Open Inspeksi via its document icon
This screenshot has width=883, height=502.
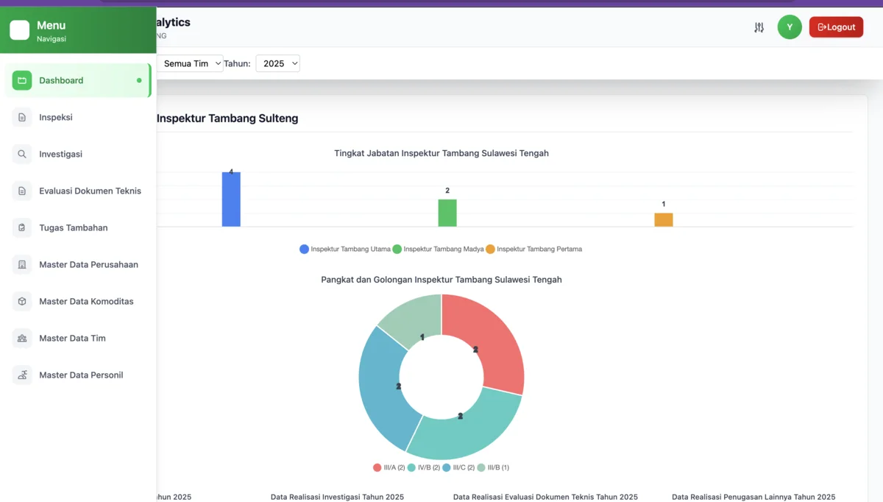[22, 117]
